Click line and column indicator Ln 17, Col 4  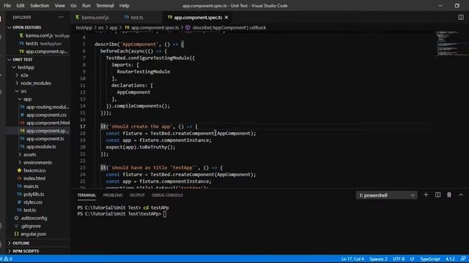352,259
